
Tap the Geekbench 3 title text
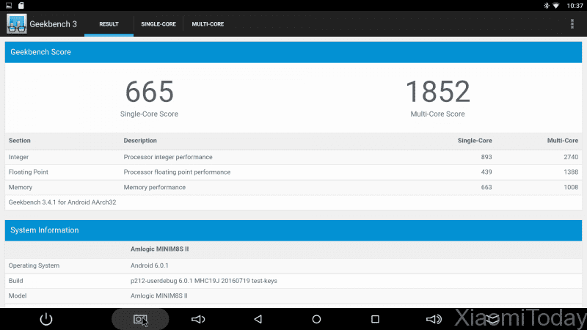(x=53, y=24)
